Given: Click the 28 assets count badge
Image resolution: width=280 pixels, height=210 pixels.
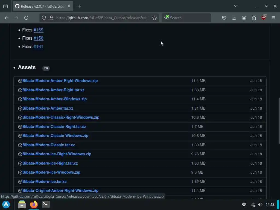Looking at the screenshot, I should 46,68.
